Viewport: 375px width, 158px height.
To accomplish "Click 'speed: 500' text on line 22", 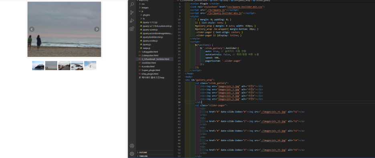I will pos(212,58).
